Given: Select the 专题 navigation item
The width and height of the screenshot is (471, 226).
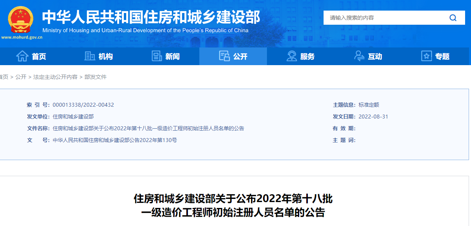Looking at the screenshot, I should pos(442,56).
